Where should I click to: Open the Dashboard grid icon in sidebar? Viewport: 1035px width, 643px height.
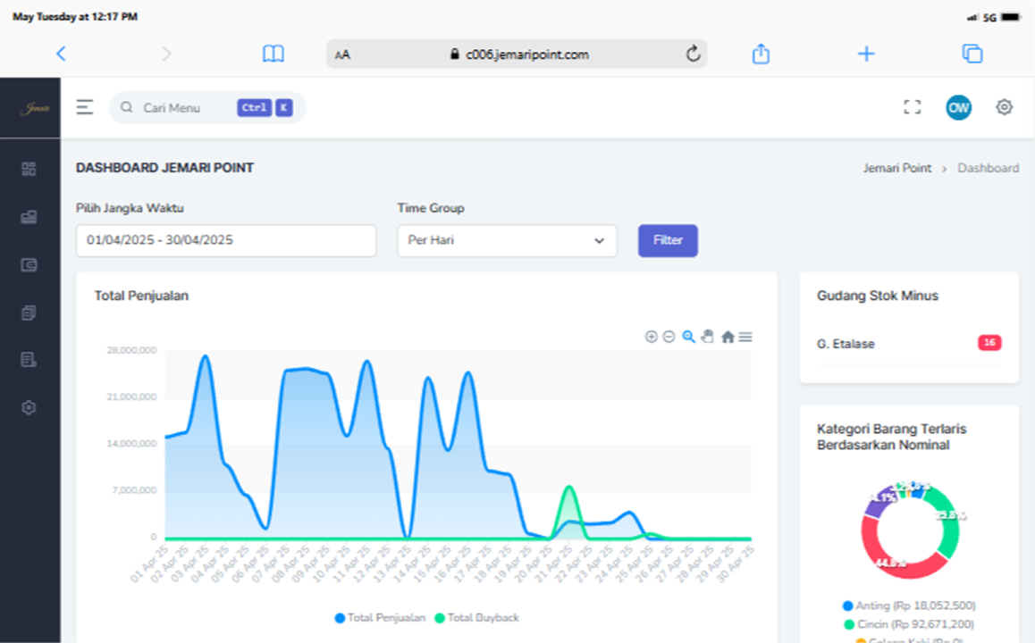[29, 169]
